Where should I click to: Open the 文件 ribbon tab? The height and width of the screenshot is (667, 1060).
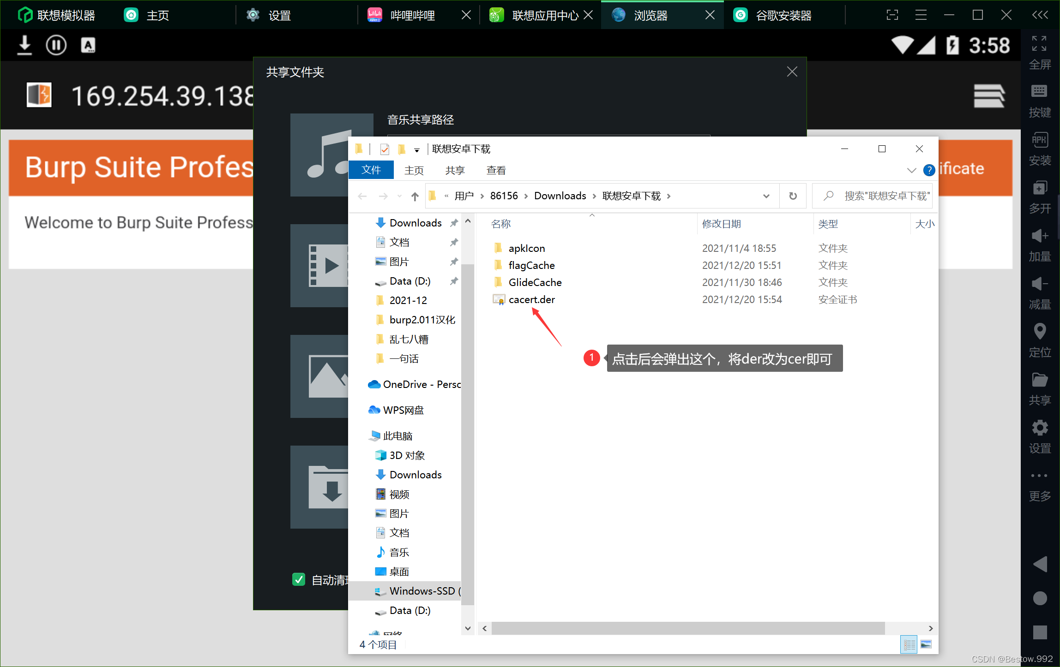(x=371, y=170)
